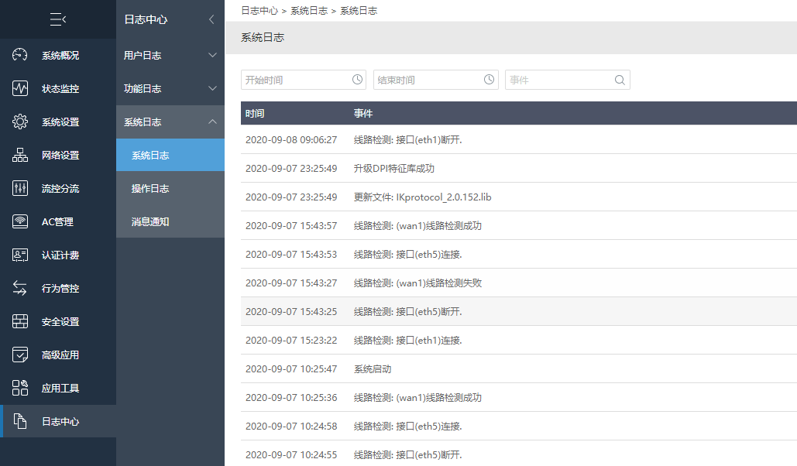Open 网络设置 in the sidebar
The width and height of the screenshot is (797, 466).
58,155
